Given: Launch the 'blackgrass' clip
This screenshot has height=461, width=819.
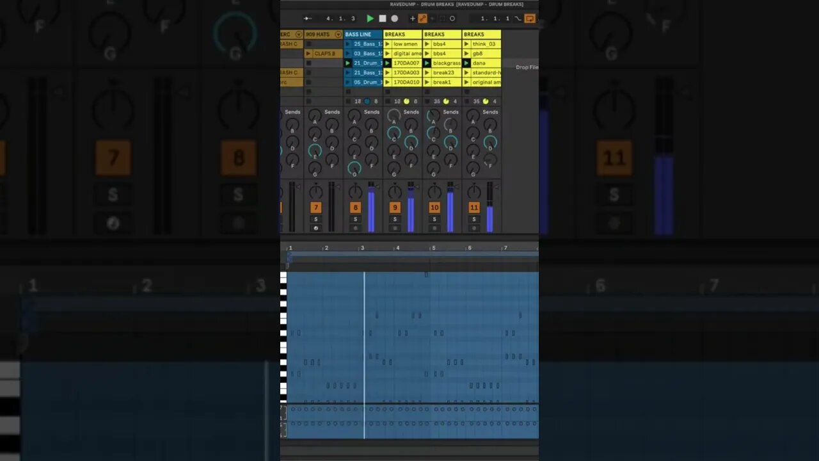Looking at the screenshot, I should [x=427, y=63].
